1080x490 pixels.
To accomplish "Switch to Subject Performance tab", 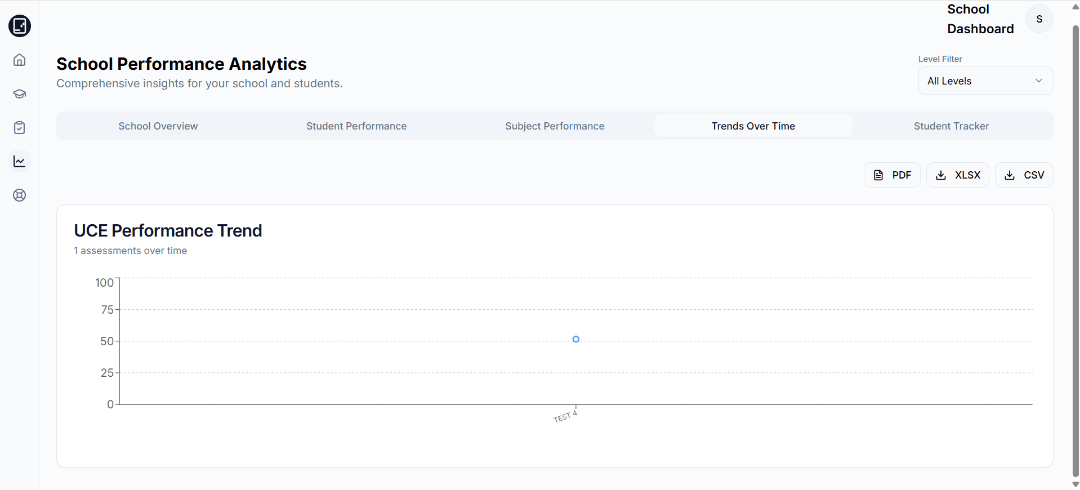I will click(555, 126).
